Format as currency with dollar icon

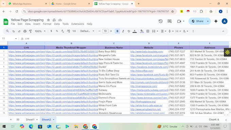pos(51,31)
